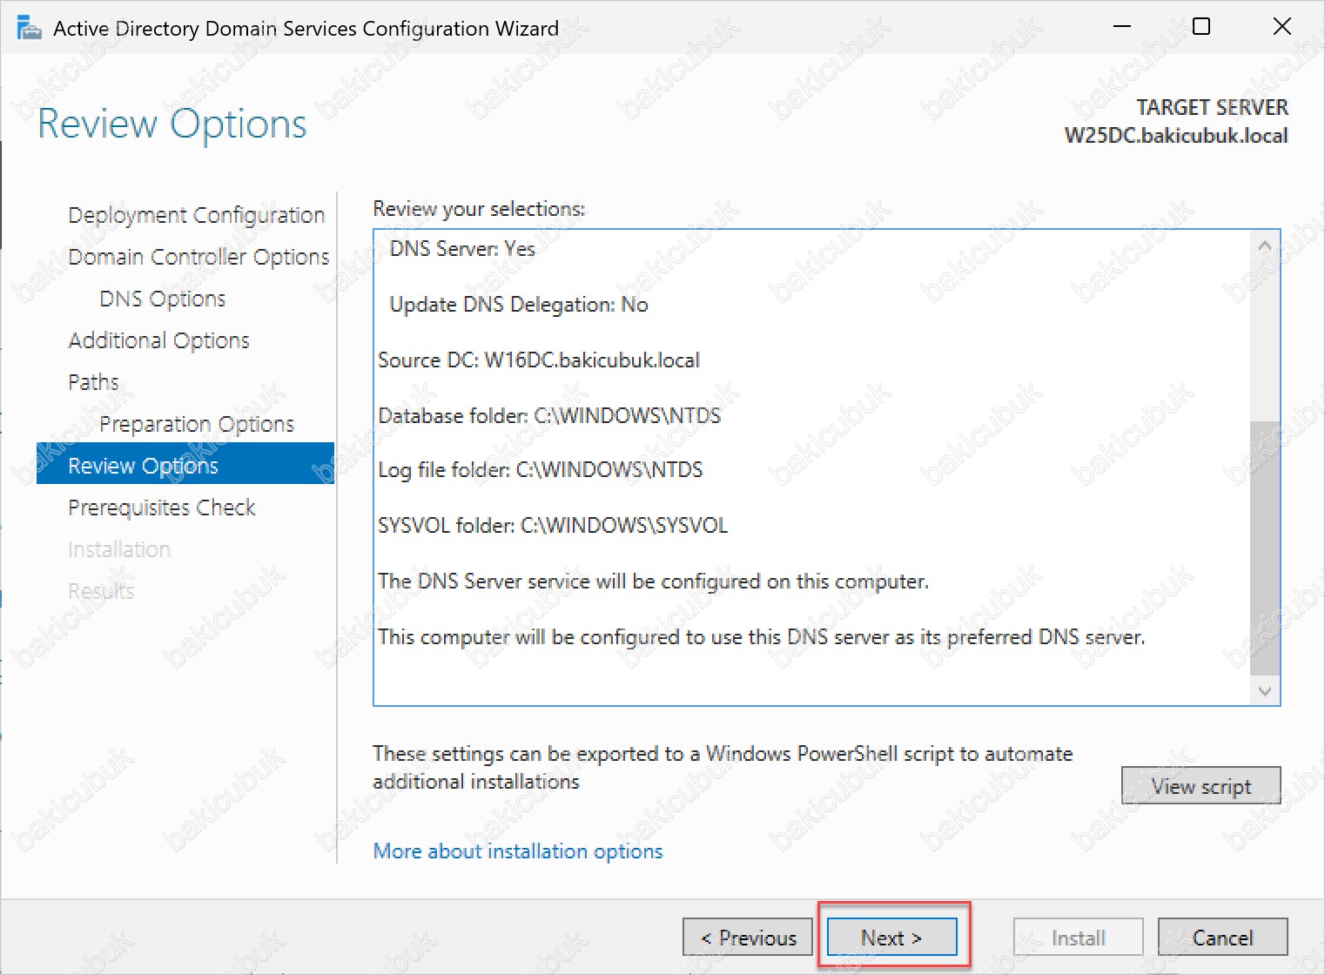Go to Prerequisites Check step

162,508
